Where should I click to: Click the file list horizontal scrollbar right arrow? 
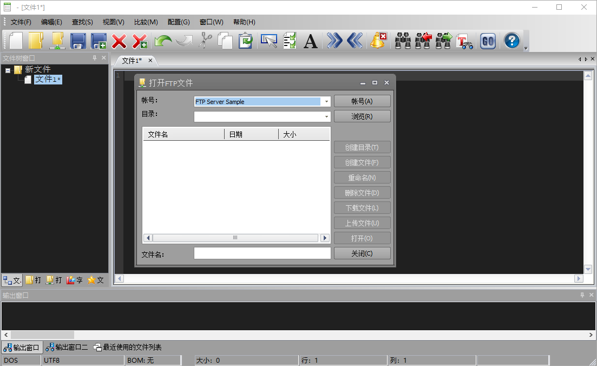325,238
